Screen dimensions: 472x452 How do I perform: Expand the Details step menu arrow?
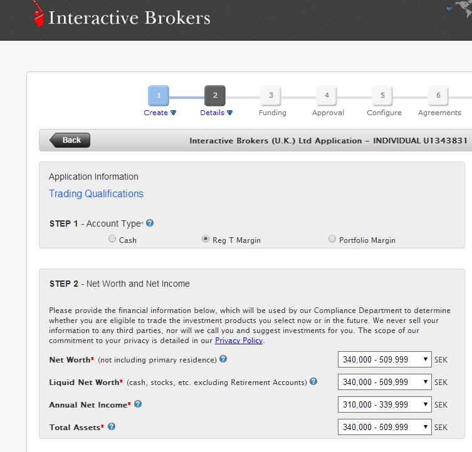(229, 113)
